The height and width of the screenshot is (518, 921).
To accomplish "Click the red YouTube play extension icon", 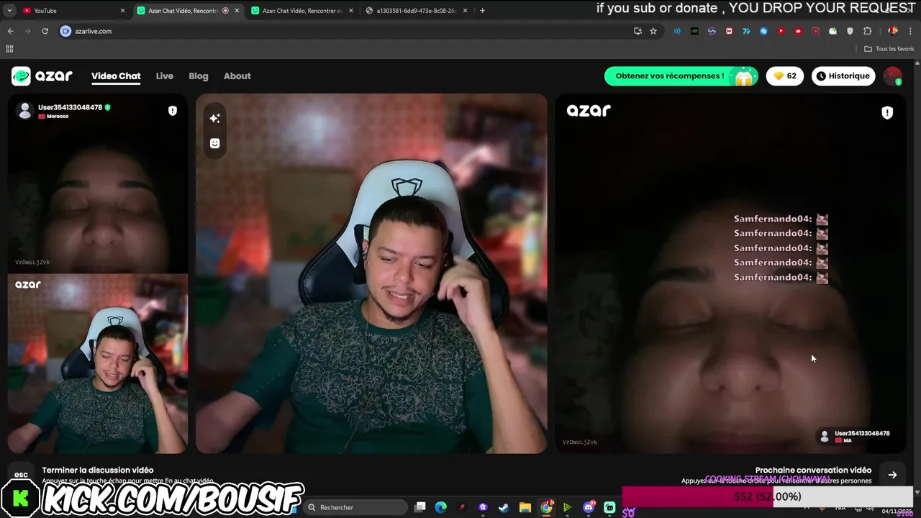I will coord(781,31).
